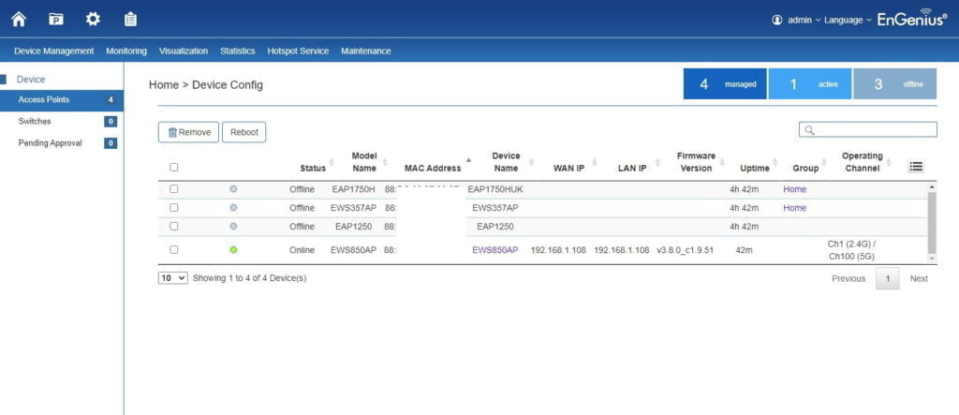Expand the Language dropdown
This screenshot has width=959, height=415.
coord(847,20)
